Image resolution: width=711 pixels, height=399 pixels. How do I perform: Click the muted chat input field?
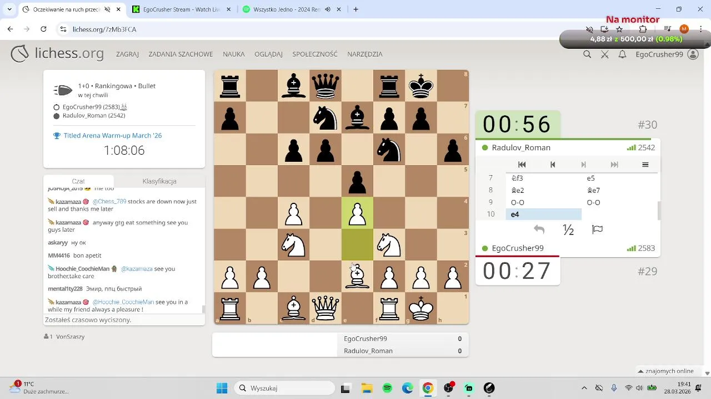click(x=124, y=320)
